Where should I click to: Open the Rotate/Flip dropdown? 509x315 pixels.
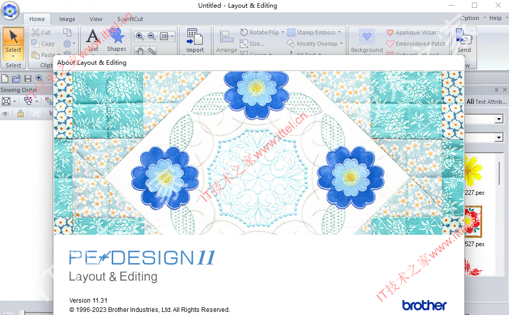click(283, 32)
